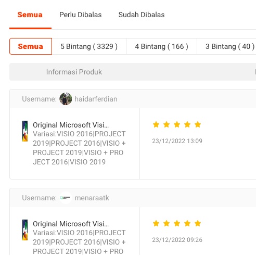Click the first star in menaraatk's rating
256x256 pixels.
156,223
